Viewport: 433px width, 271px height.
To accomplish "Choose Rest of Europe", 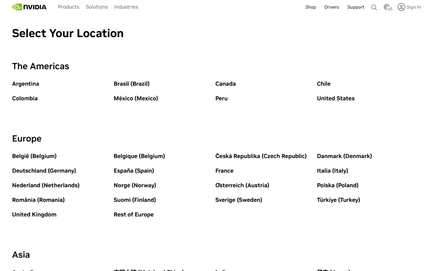I will [134, 215].
